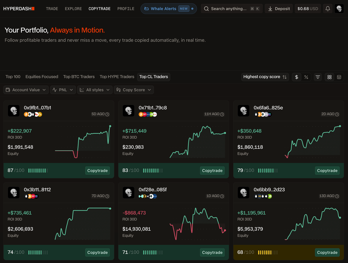Click token icons under 0x6fa6...825e

click(263, 114)
